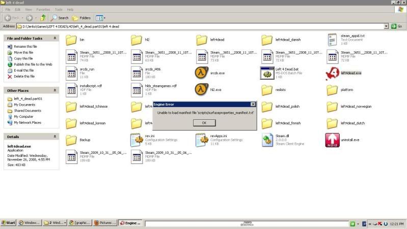Select the 74 KB Steam MDMP file
Image resolution: width=407 pixels, height=229 pixels.
coord(71,56)
